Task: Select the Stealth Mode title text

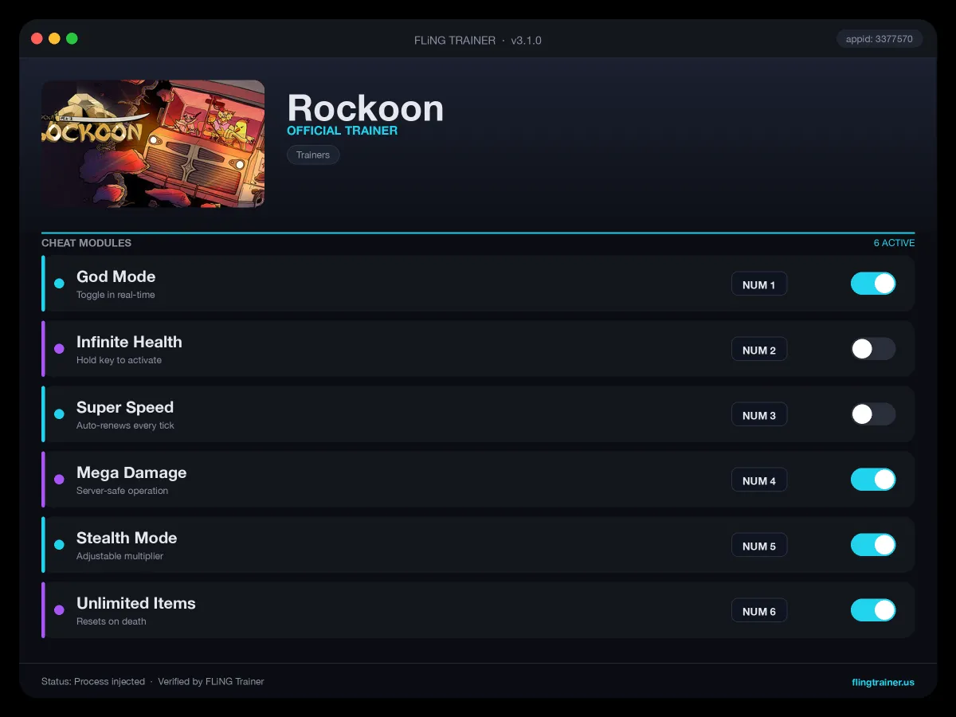Action: coord(127,538)
